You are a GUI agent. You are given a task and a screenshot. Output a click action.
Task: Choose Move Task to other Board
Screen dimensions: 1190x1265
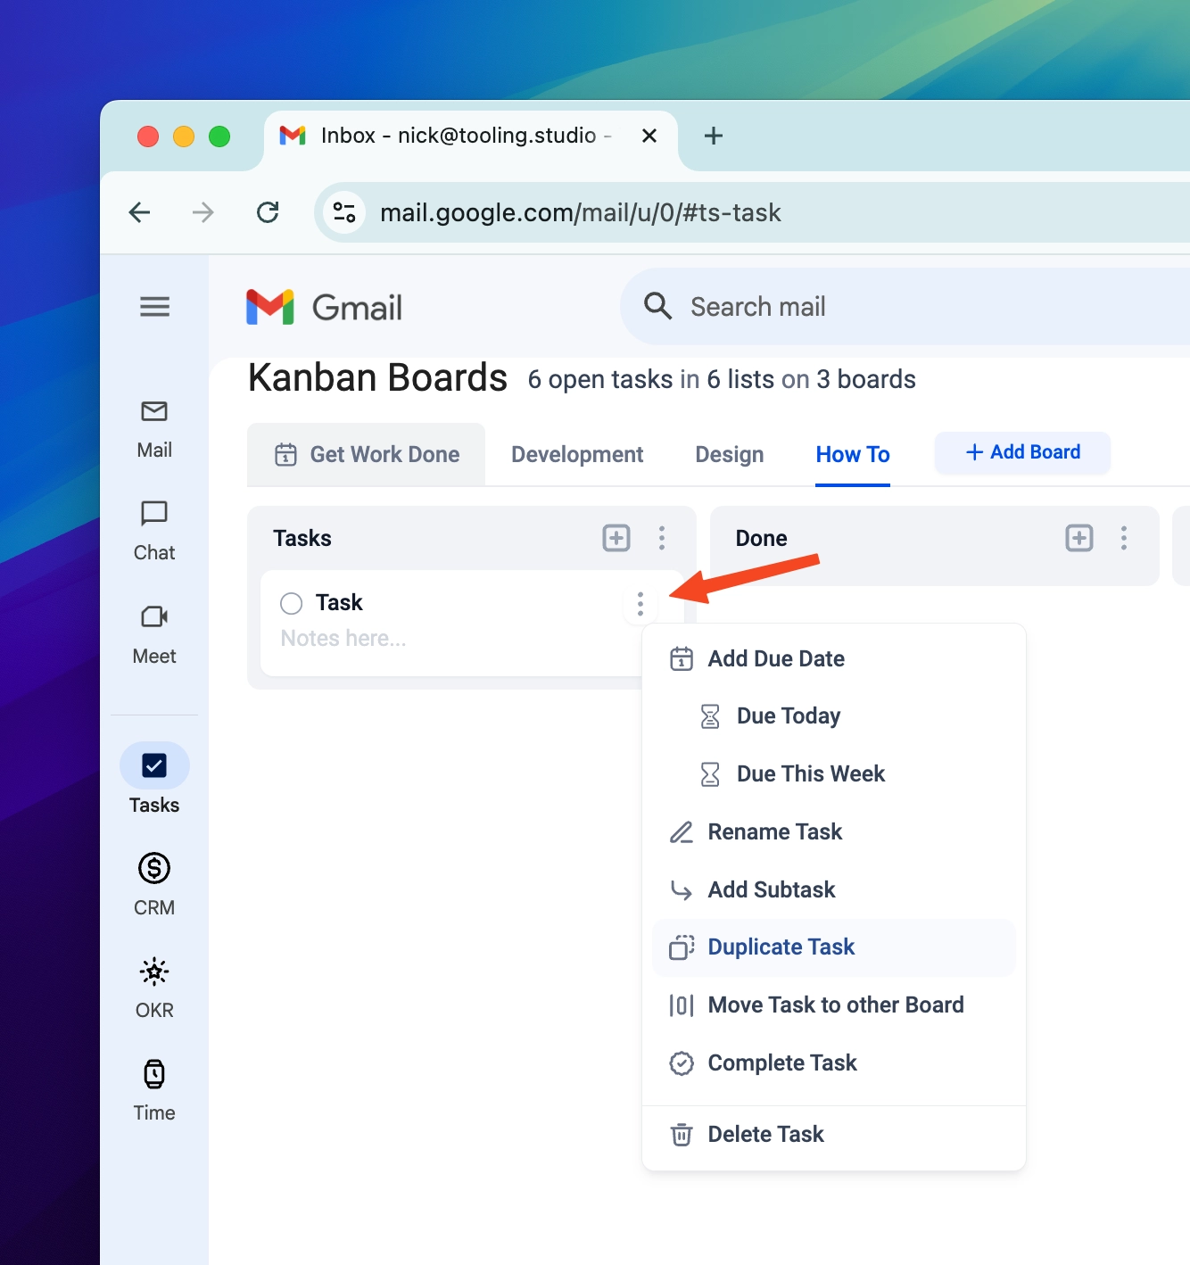click(x=834, y=1005)
